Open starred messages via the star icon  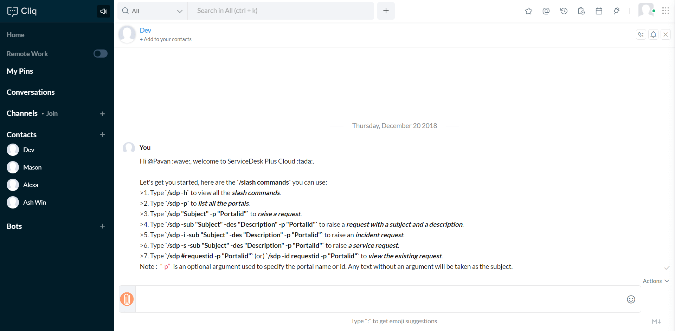528,11
